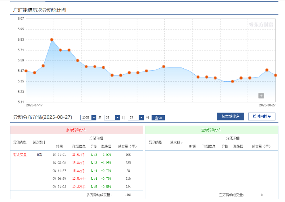The image size is (285, 202).
Task: Select the 09:36:39 time entry
Action: pyautogui.click(x=59, y=179)
